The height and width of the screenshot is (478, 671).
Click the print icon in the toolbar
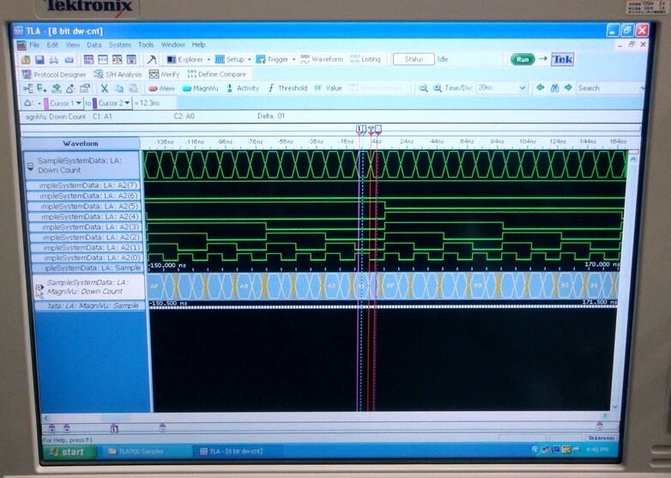[54, 59]
